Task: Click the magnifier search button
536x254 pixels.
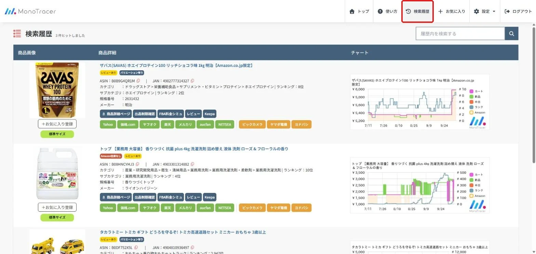Action: pos(511,33)
